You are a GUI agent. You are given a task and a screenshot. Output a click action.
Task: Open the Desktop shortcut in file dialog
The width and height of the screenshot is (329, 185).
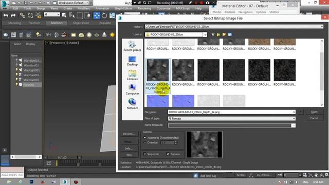click(132, 61)
